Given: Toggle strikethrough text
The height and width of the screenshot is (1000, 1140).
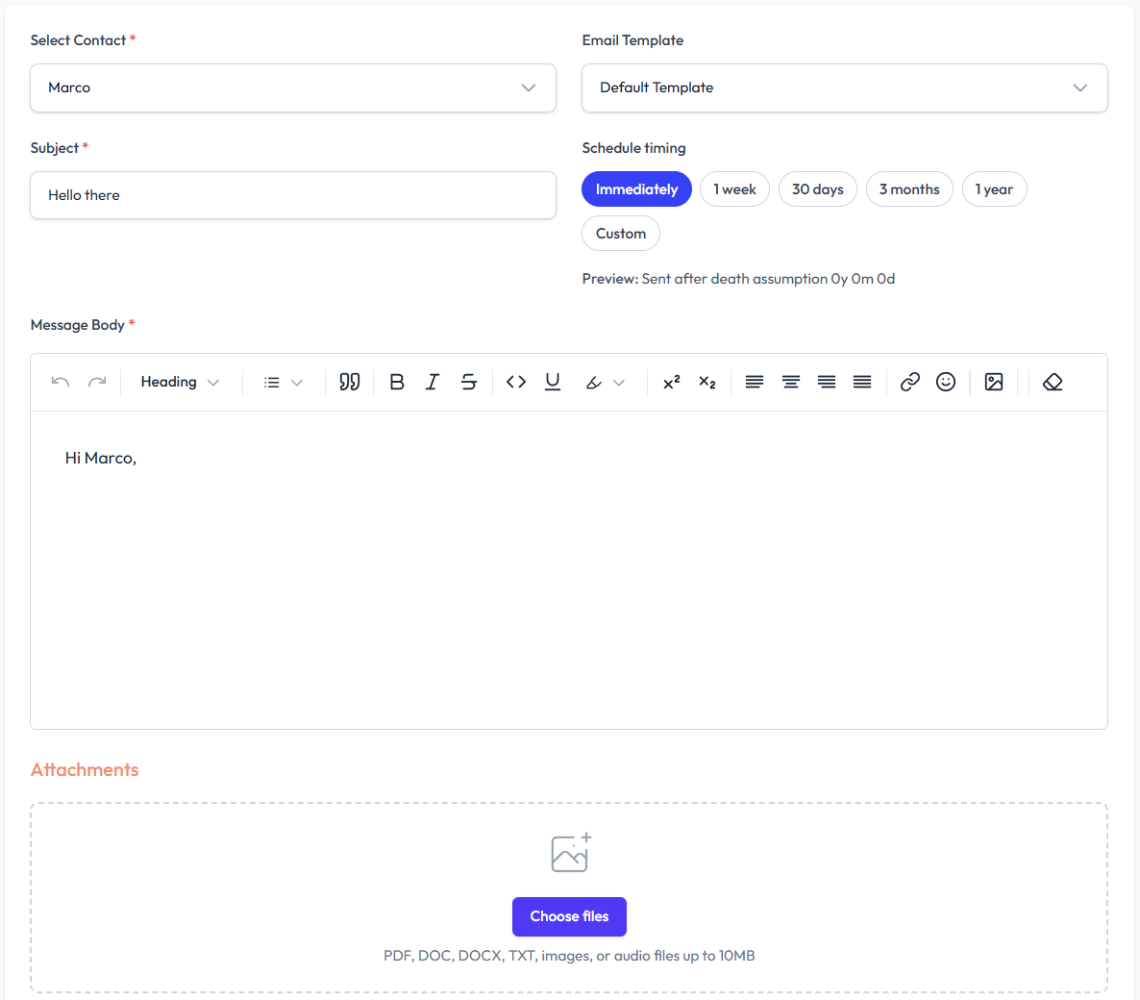Looking at the screenshot, I should [469, 382].
